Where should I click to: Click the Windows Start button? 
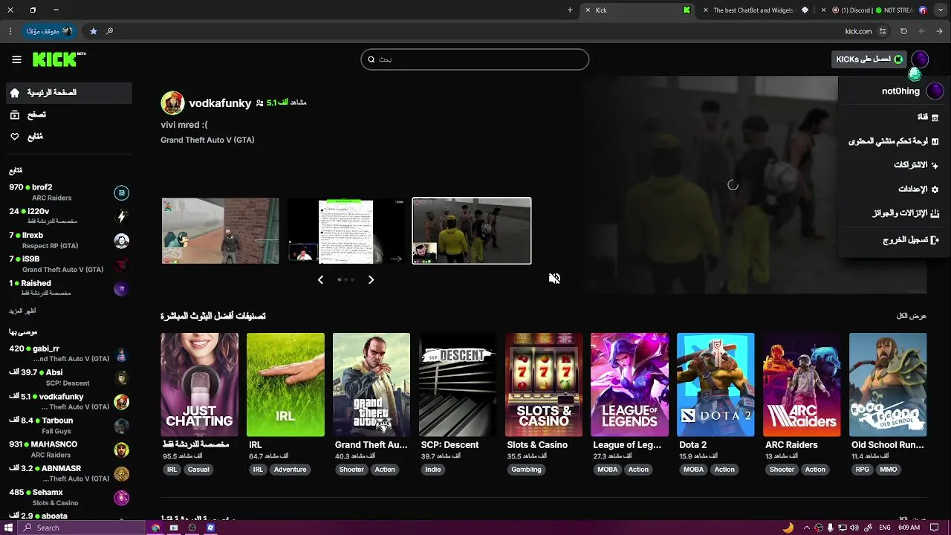[10, 528]
